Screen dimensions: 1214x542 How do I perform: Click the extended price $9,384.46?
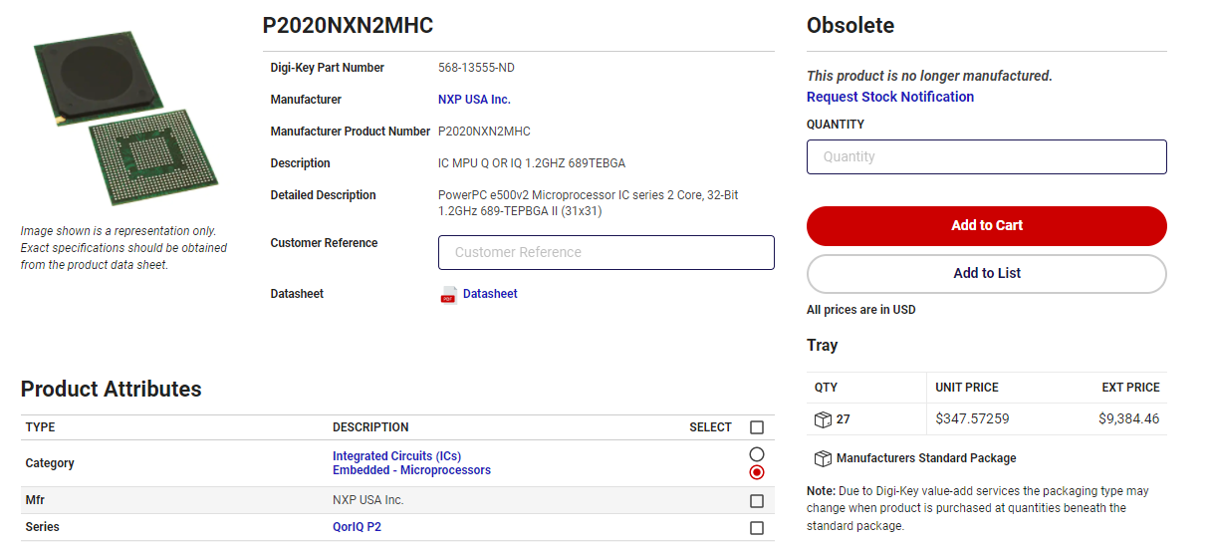(1129, 419)
